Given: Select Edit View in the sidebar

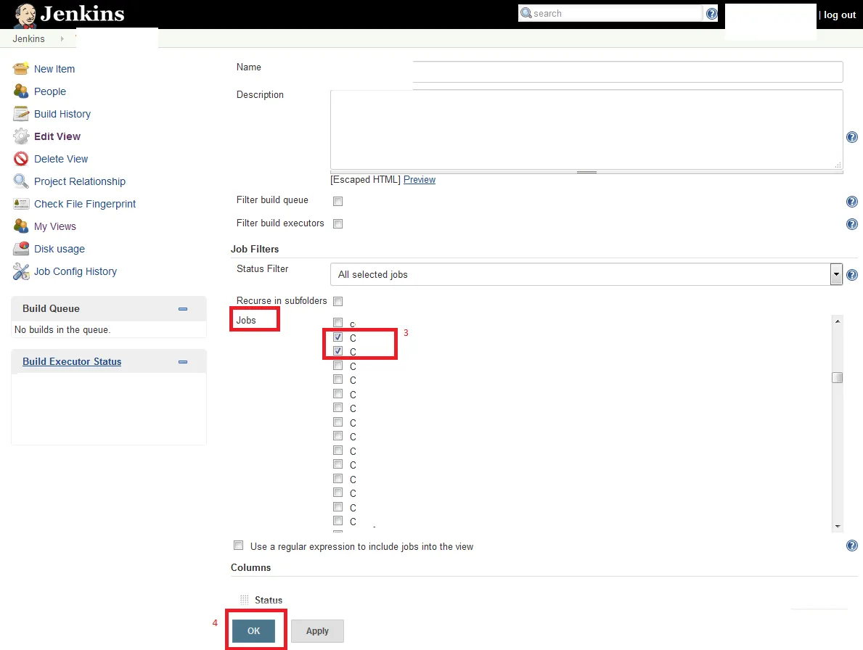Looking at the screenshot, I should (x=57, y=136).
